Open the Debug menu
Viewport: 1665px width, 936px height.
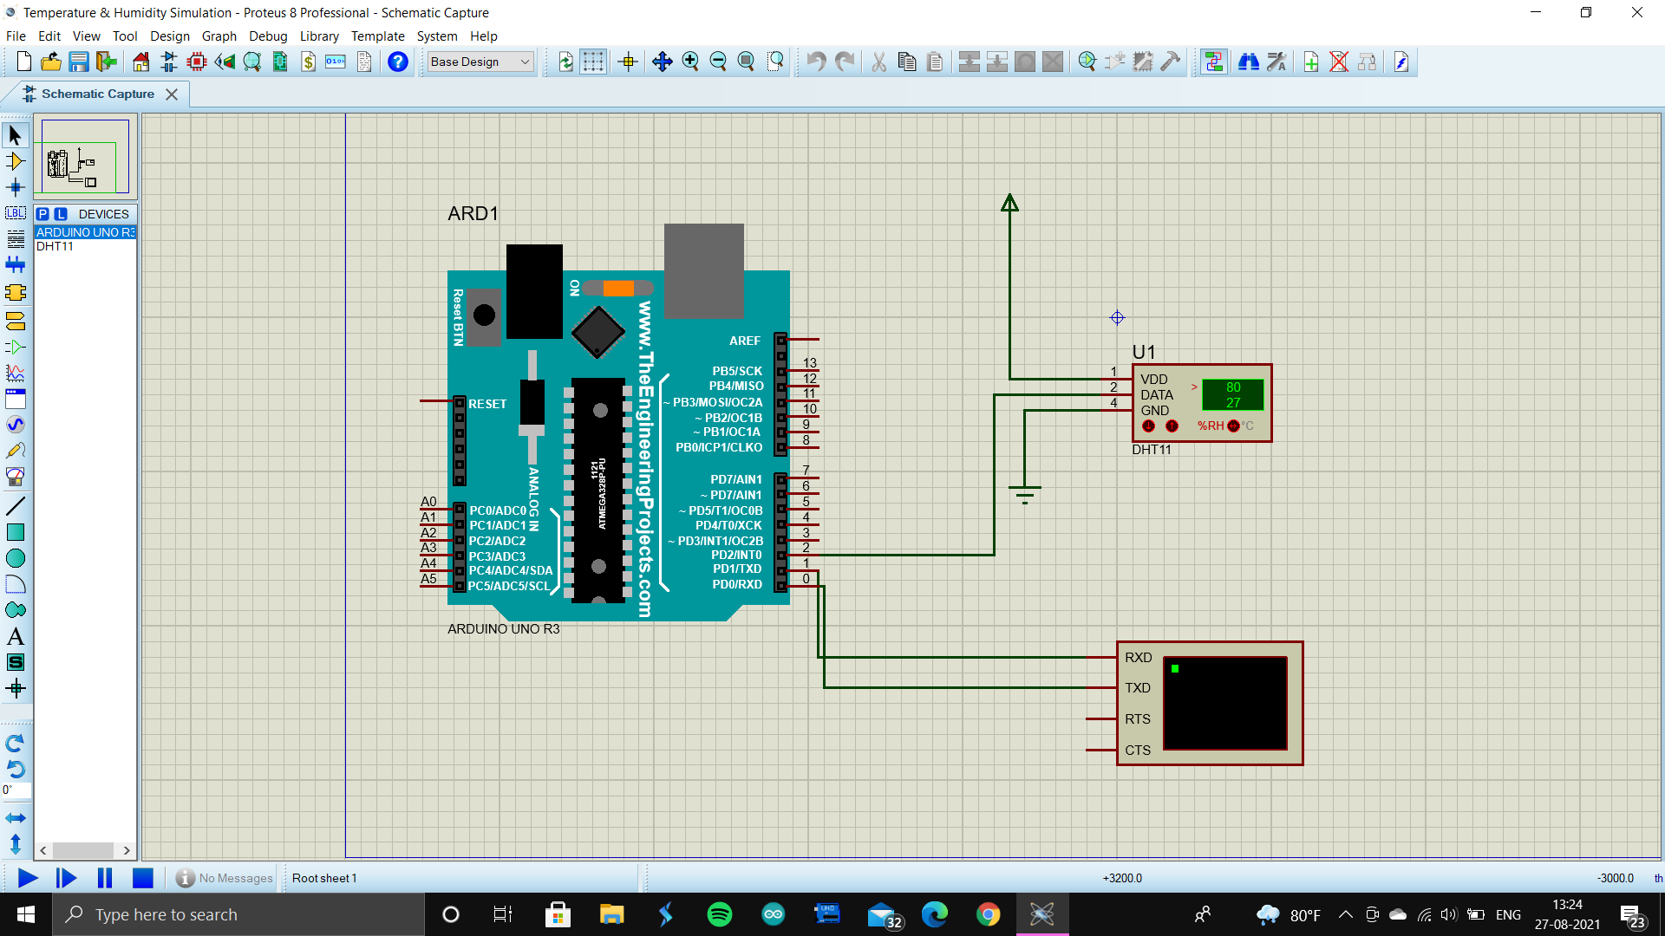click(268, 36)
